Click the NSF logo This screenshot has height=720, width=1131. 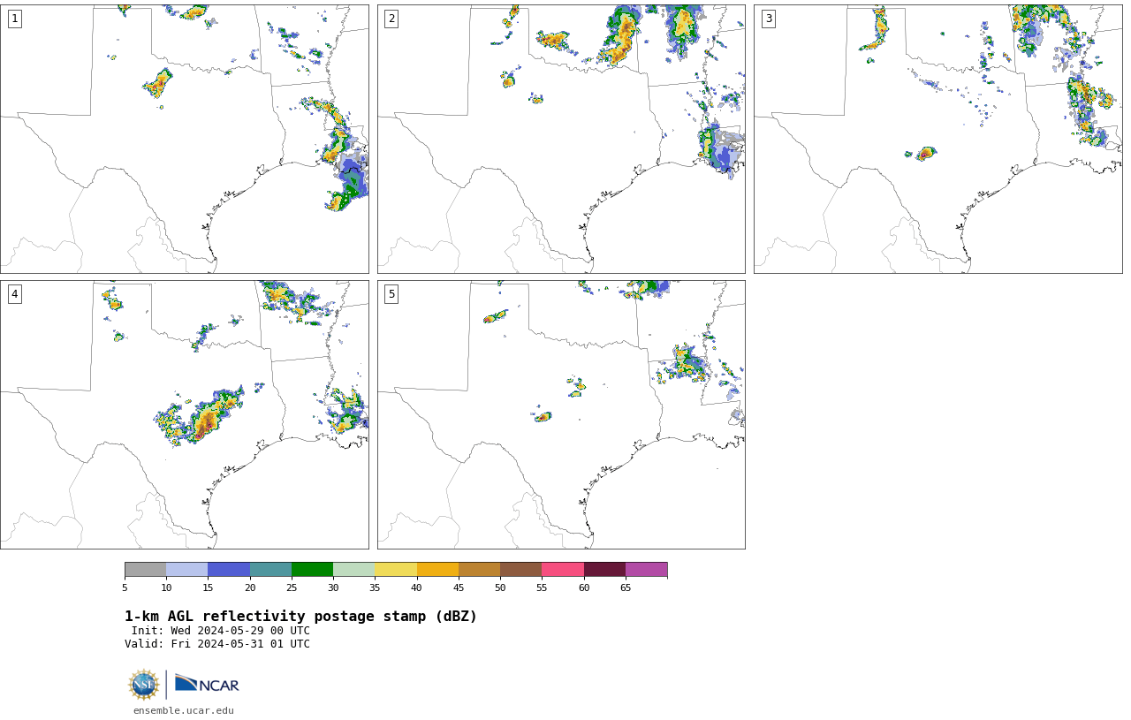coord(144,685)
